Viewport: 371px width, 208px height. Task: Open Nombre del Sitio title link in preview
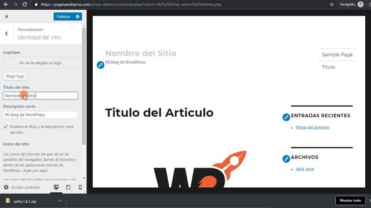[141, 53]
